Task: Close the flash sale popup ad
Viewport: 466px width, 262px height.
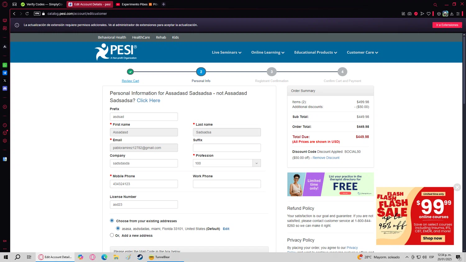Action: point(457,187)
